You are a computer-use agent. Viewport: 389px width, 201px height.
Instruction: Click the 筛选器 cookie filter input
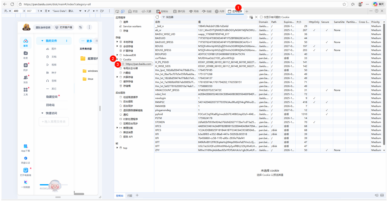pos(186,17)
